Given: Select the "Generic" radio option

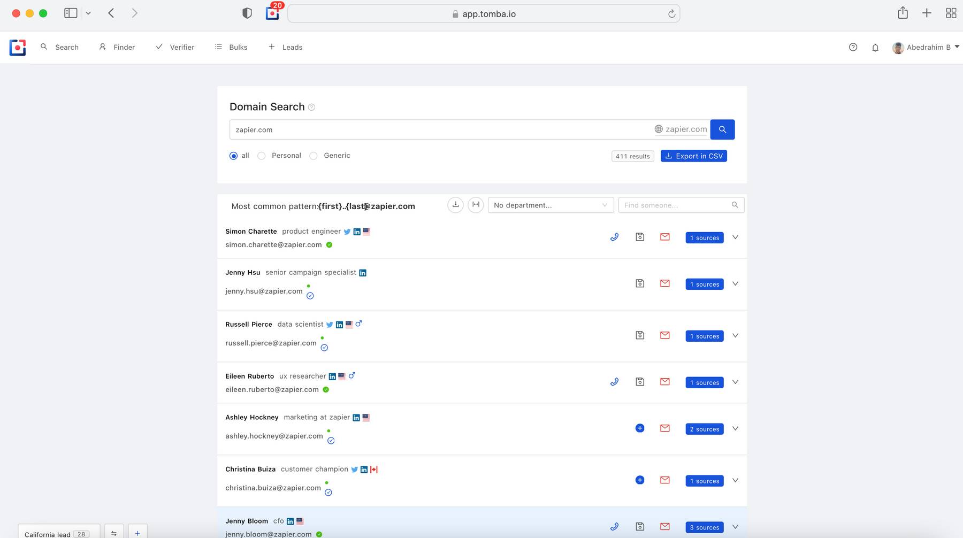Looking at the screenshot, I should (314, 156).
